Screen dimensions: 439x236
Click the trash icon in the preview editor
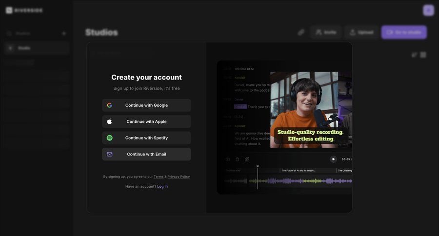(x=237, y=159)
